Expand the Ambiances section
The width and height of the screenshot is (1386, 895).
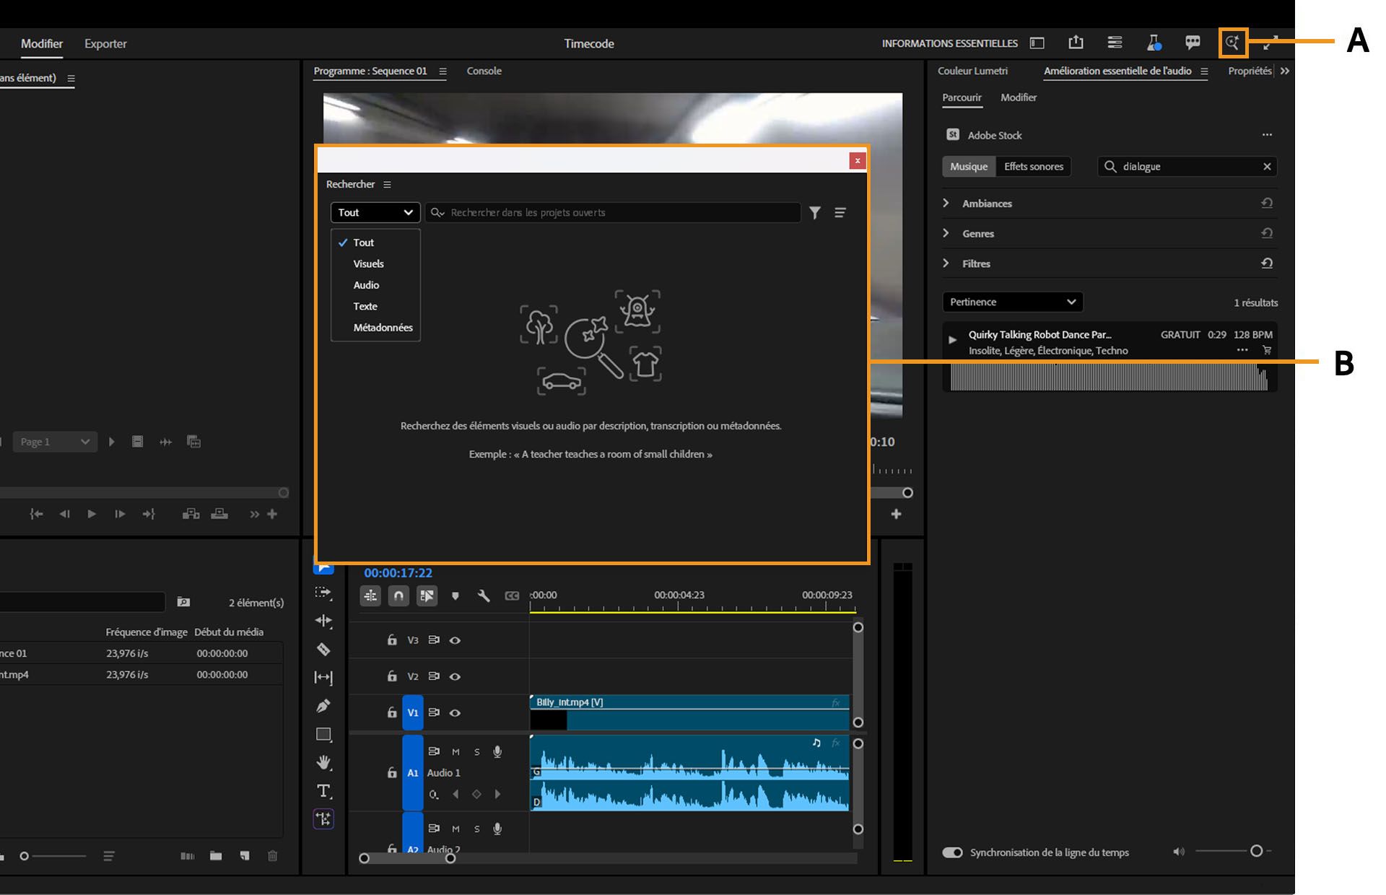[x=986, y=204]
